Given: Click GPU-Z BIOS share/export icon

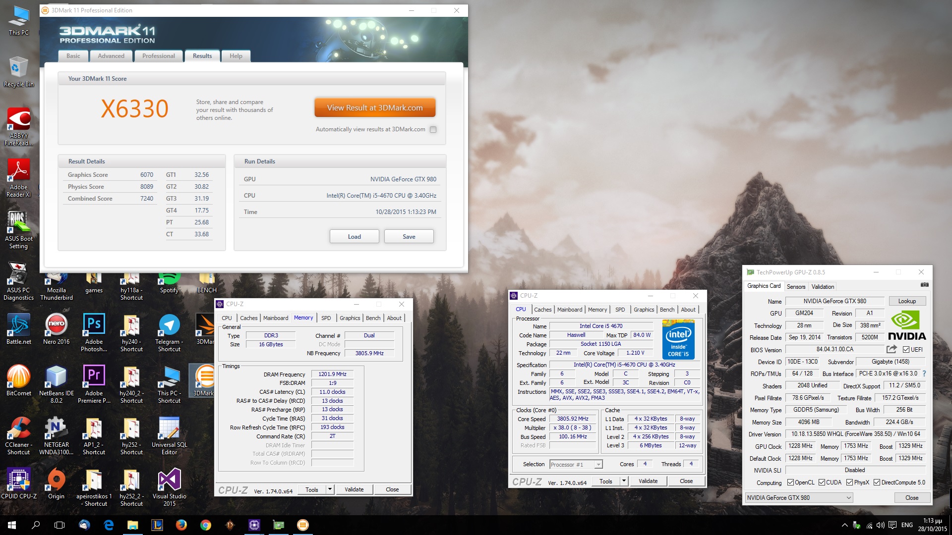Looking at the screenshot, I should coord(892,349).
